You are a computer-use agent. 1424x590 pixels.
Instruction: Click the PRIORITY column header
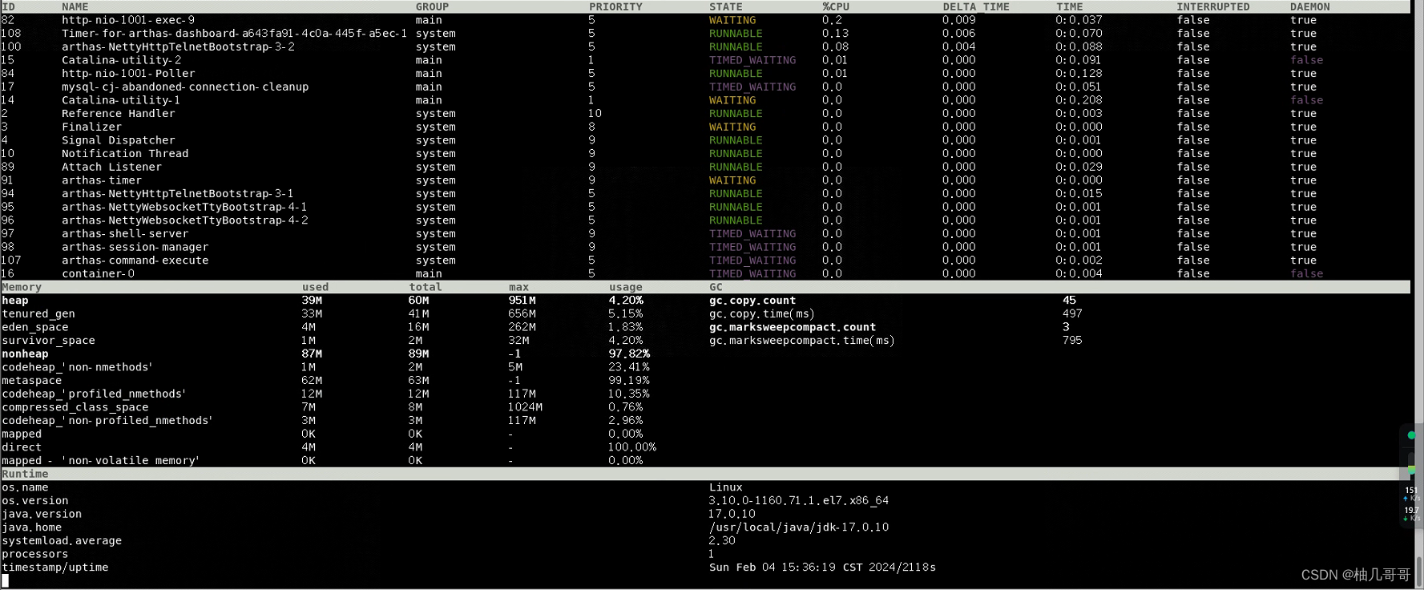tap(615, 6)
